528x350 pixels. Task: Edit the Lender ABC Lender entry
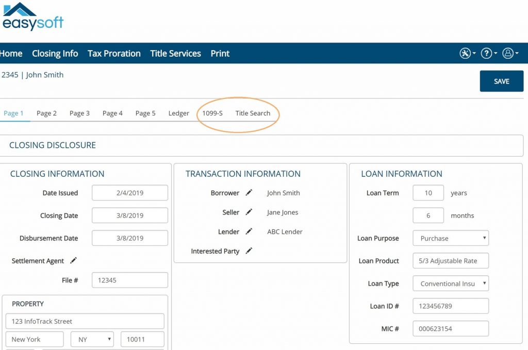(249, 231)
